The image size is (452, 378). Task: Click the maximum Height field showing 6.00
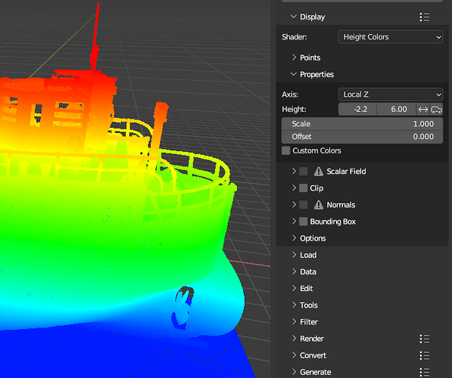point(397,110)
